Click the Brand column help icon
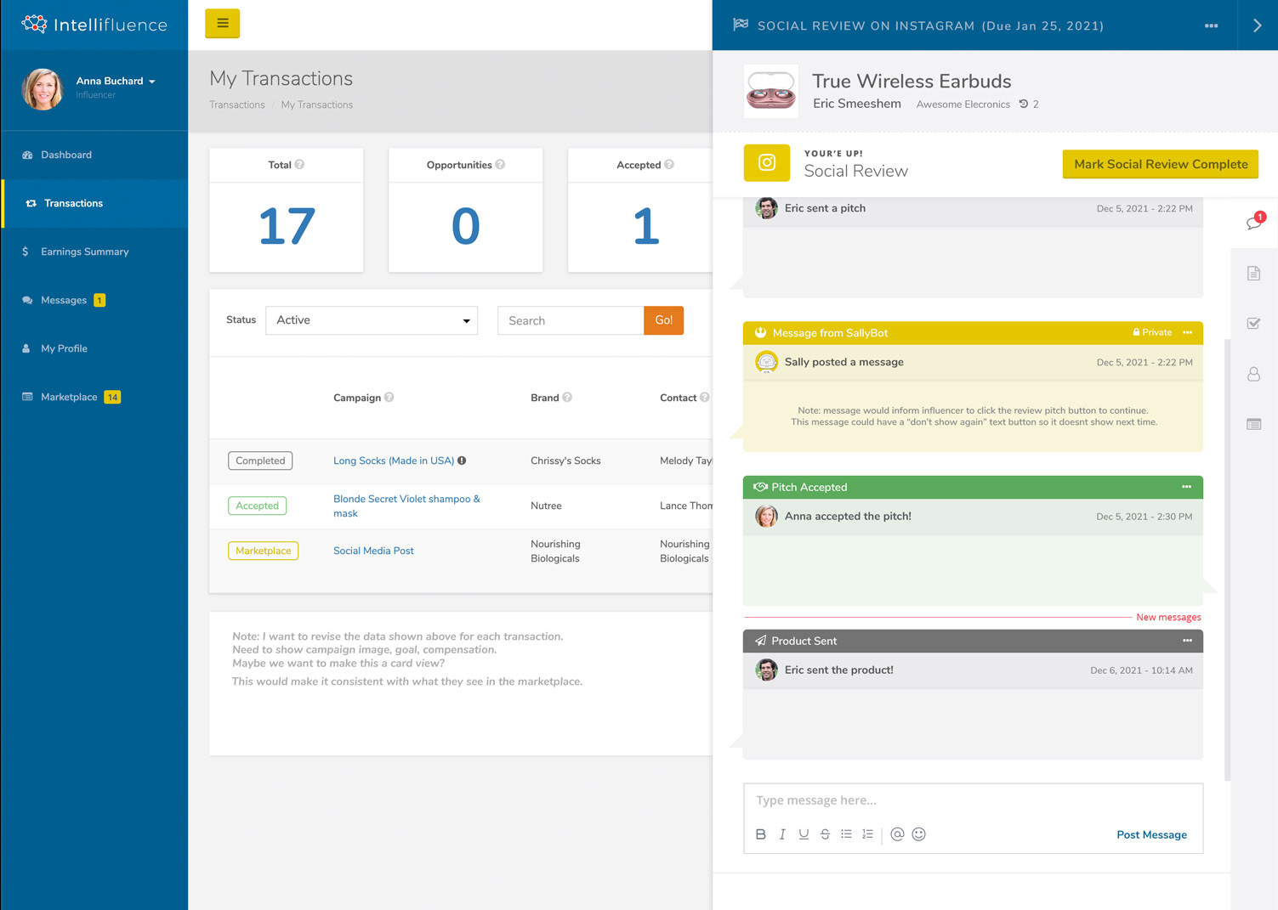Screen dimensions: 1278x910 [567, 398]
